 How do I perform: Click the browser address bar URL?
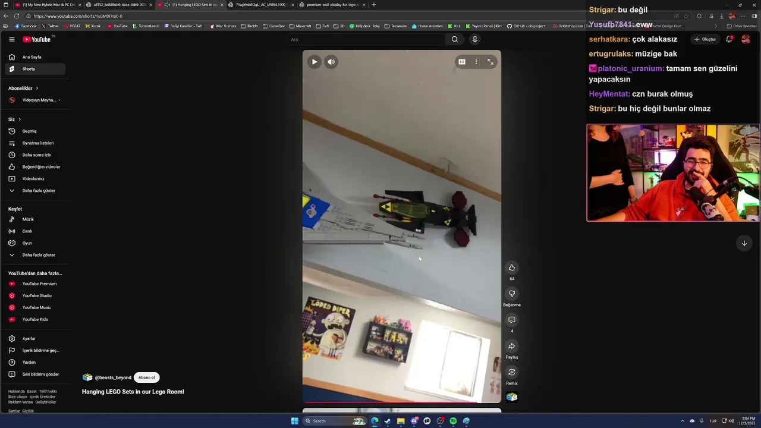78,16
